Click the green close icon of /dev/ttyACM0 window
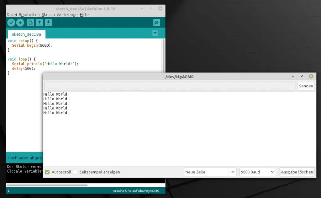 (311, 76)
